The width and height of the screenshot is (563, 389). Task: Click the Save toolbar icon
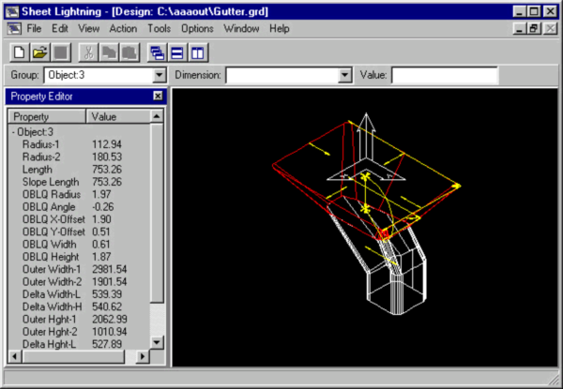60,52
